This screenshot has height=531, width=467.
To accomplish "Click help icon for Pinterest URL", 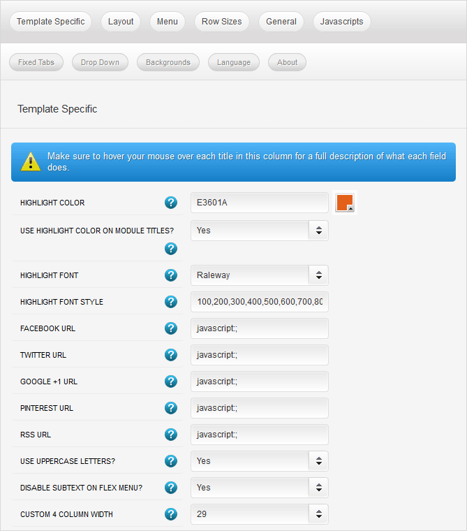I will (171, 408).
